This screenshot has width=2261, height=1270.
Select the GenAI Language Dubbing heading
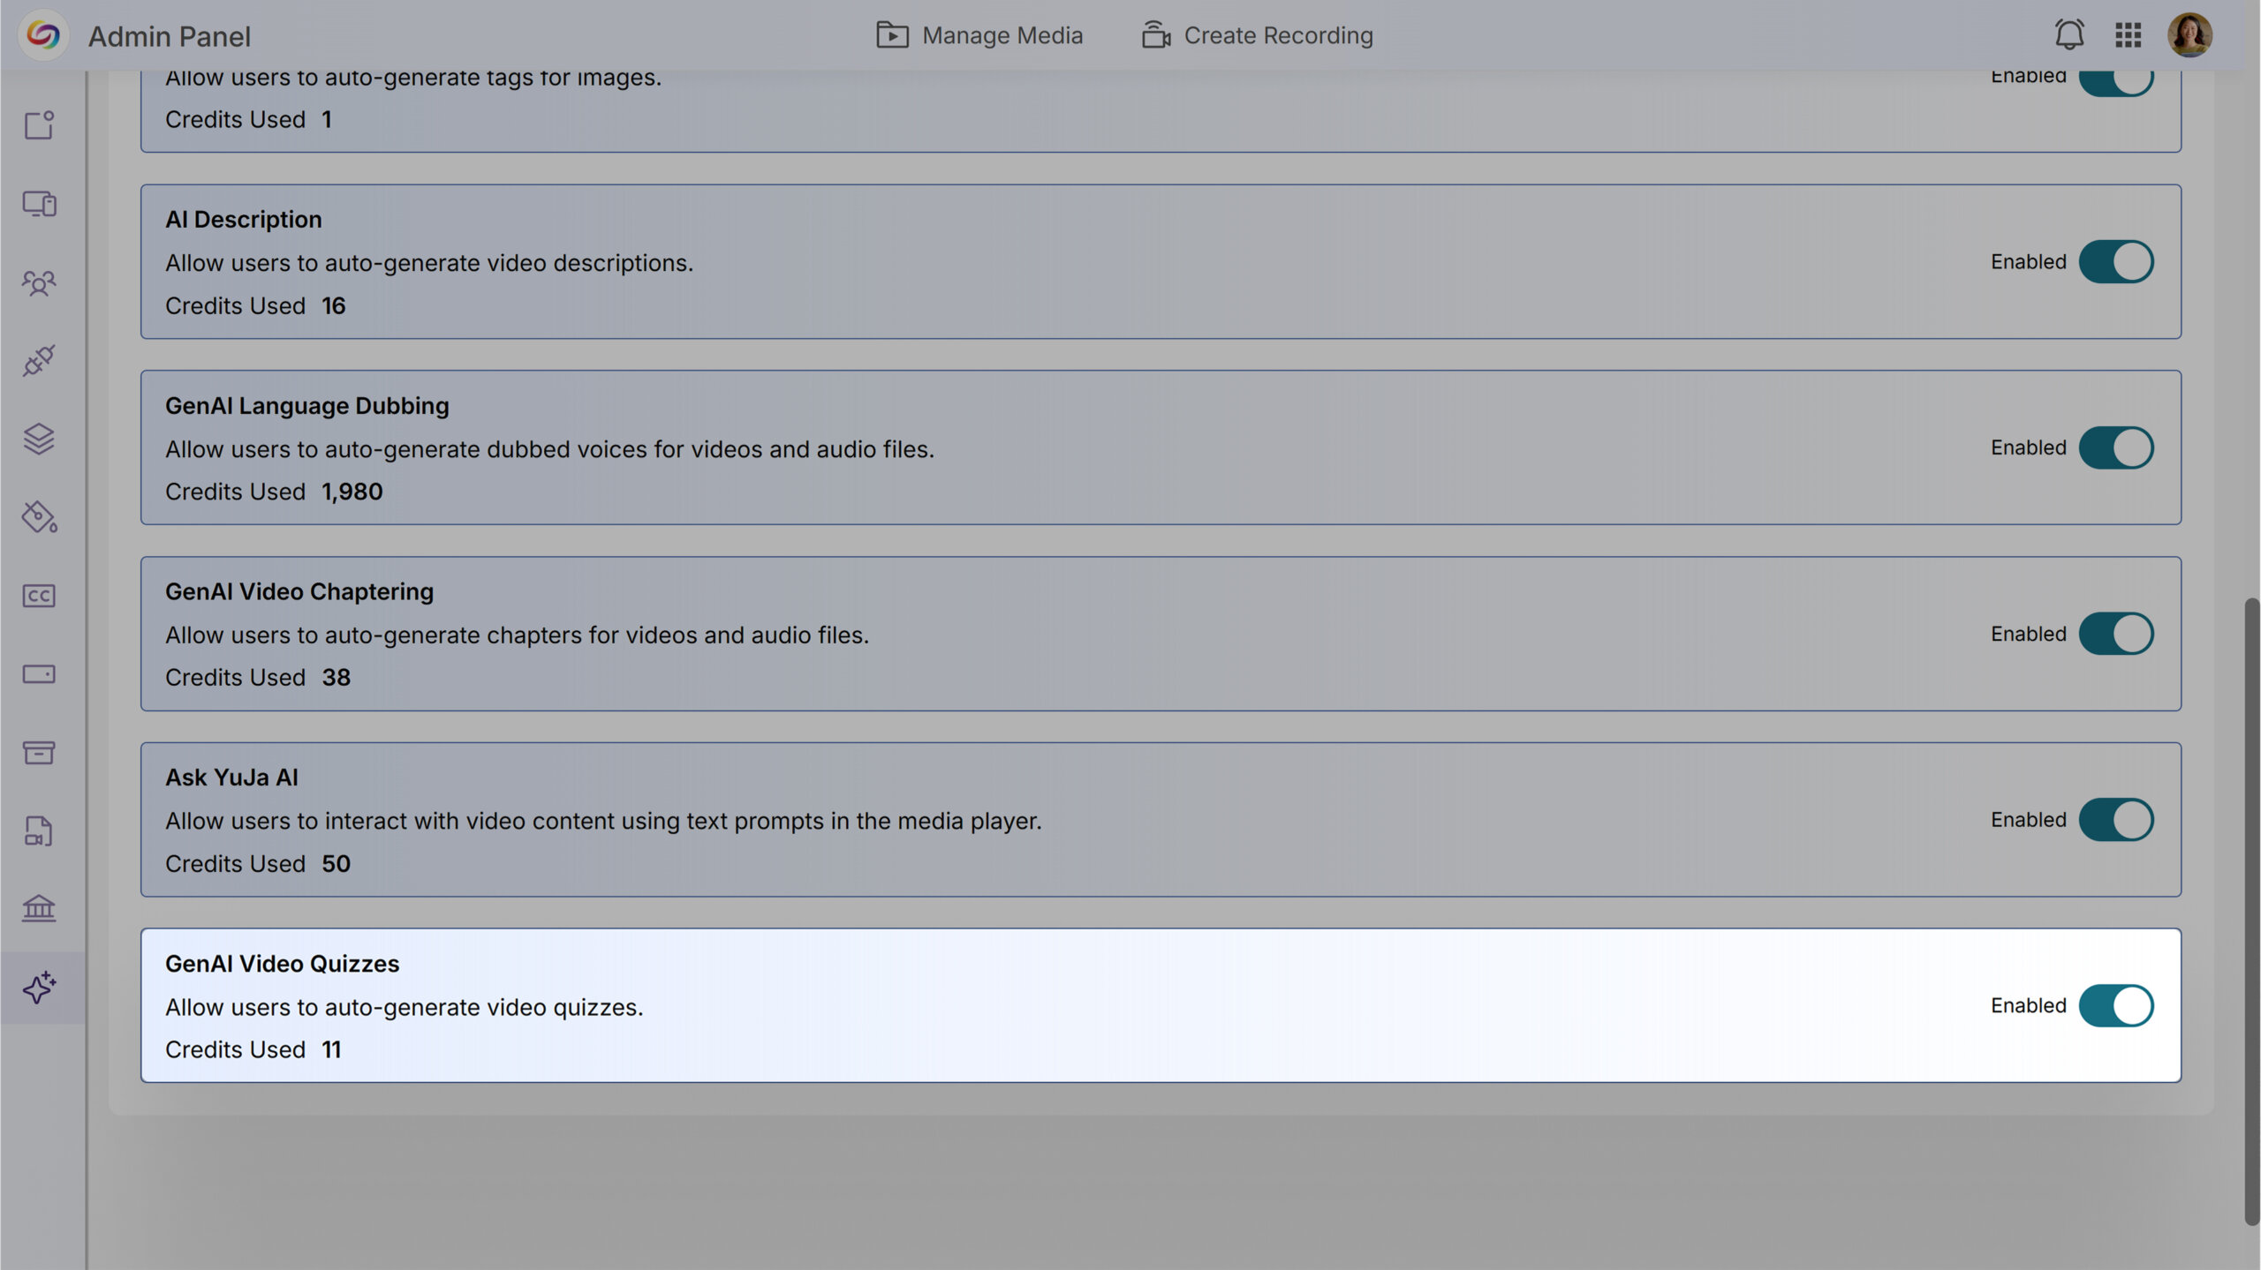point(307,406)
